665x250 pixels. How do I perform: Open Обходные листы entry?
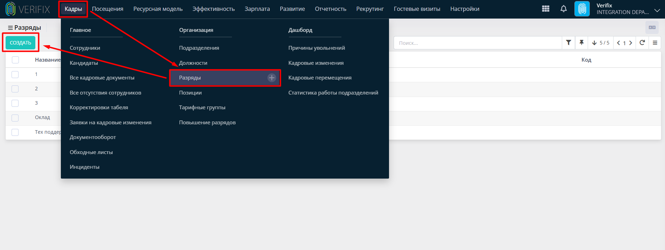tap(91, 152)
